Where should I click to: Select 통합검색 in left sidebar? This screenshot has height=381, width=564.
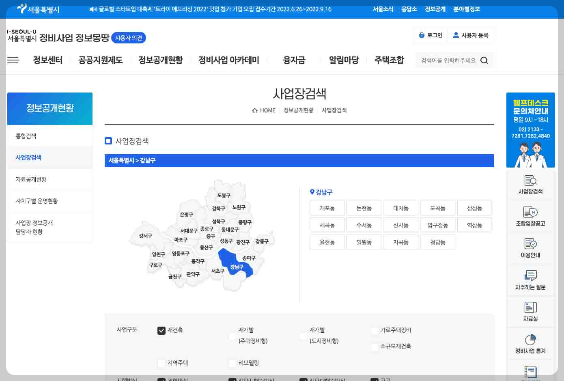pyautogui.click(x=50, y=136)
